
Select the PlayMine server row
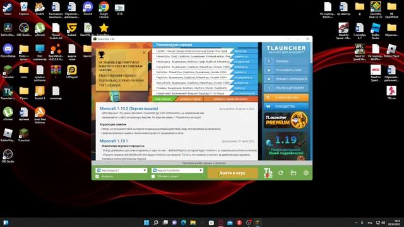pos(205,78)
